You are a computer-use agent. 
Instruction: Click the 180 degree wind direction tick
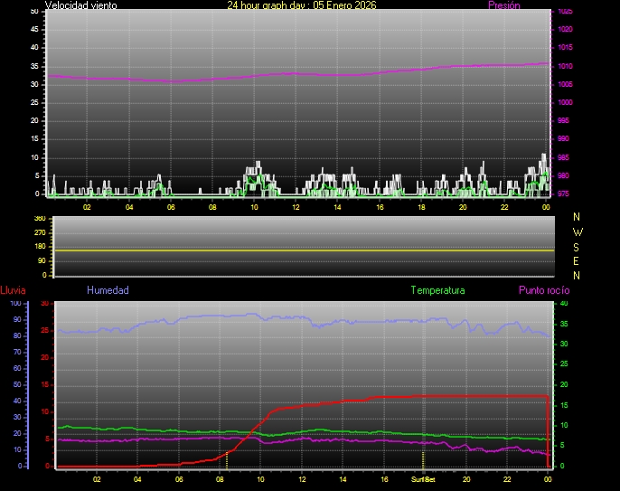point(39,247)
